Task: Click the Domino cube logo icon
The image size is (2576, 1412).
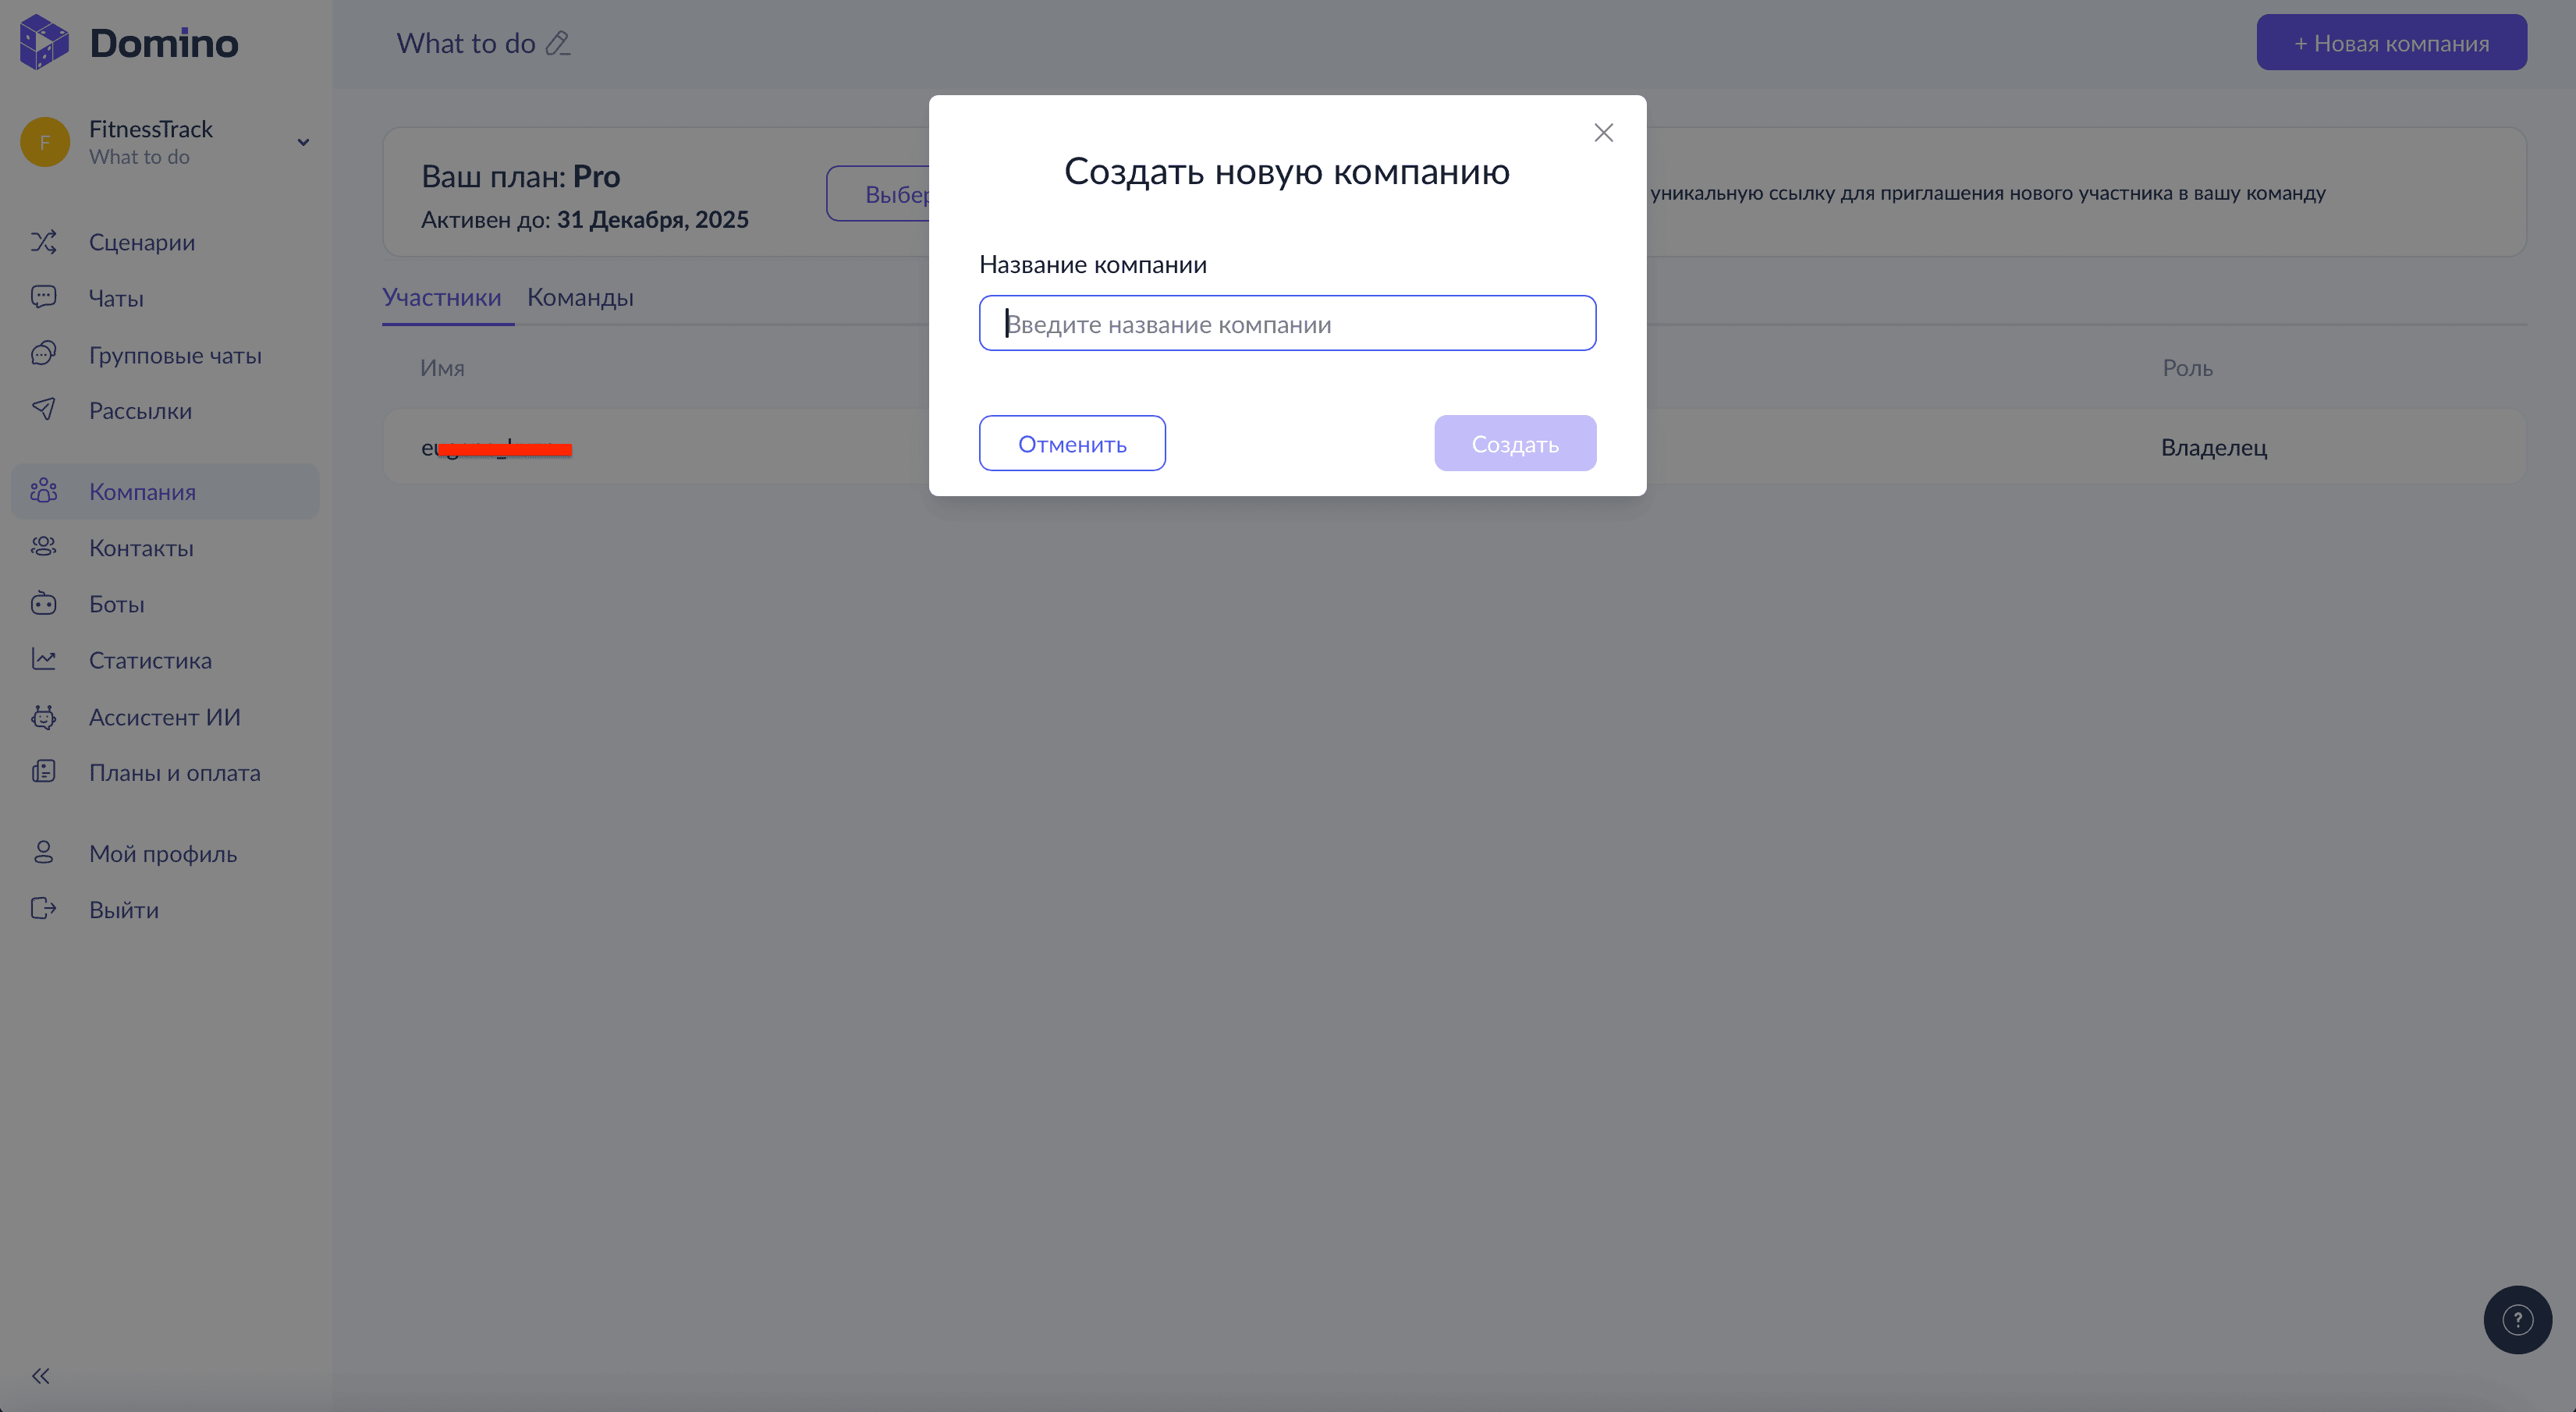Action: coord(44,42)
